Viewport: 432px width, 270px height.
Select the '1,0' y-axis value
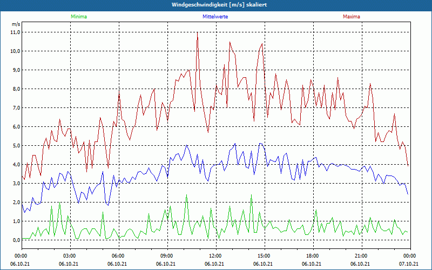click(x=17, y=221)
